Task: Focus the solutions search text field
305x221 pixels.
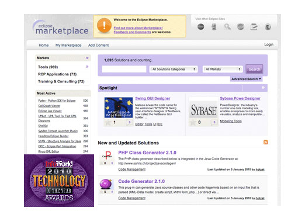Action: point(124,69)
